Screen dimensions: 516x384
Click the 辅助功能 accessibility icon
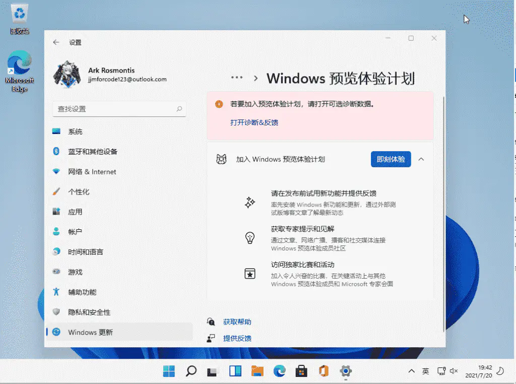(56, 292)
